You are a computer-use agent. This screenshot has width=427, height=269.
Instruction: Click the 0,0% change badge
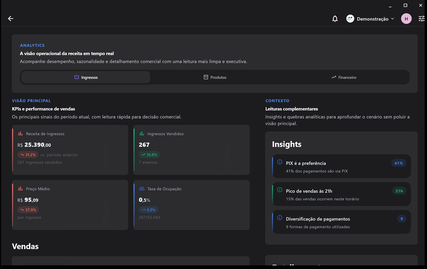tap(148, 210)
